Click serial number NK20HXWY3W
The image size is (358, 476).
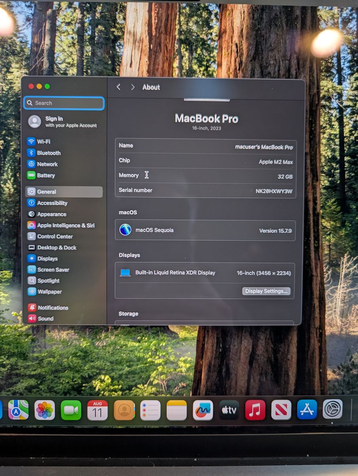pyautogui.click(x=274, y=191)
